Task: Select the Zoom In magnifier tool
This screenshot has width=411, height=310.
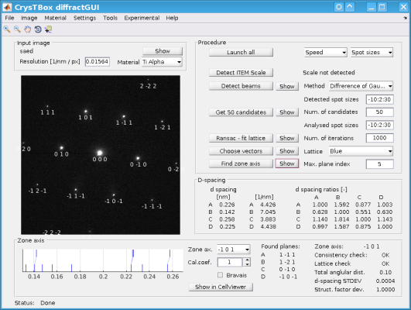Action: (x=7, y=29)
